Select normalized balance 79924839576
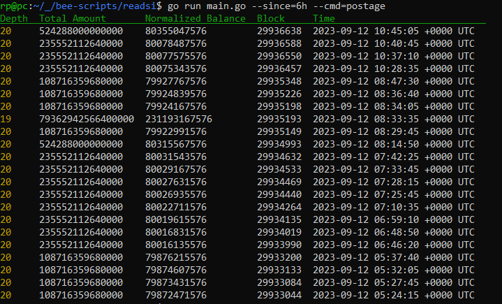This screenshot has height=304, width=502. tap(176, 94)
